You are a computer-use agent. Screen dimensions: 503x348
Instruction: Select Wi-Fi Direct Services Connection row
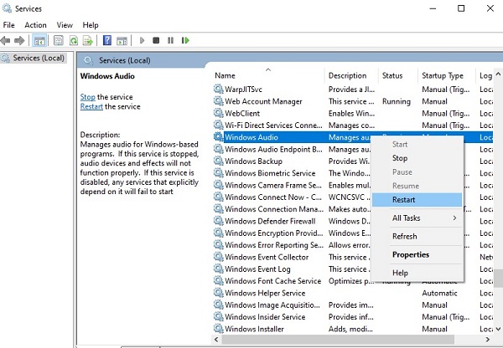click(353, 125)
